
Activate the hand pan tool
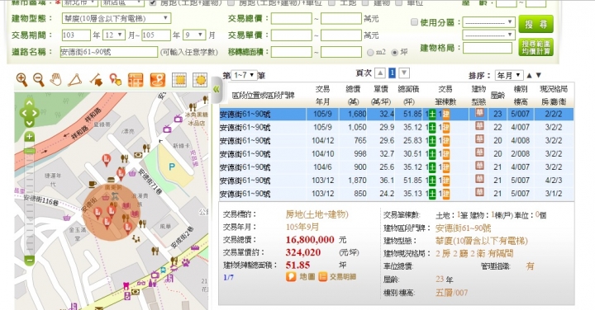56,80
